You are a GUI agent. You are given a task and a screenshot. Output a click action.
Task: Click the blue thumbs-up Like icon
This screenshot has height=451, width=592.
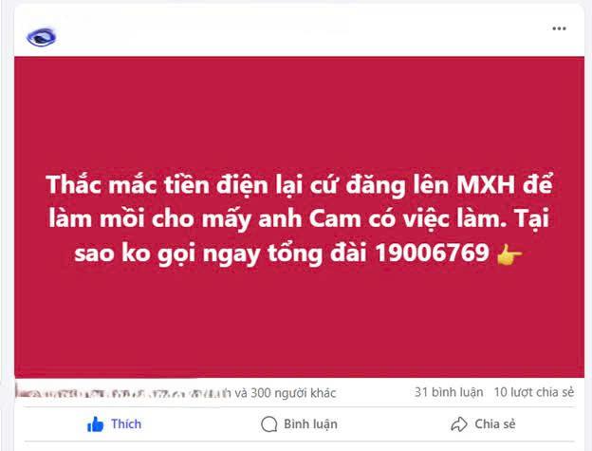tap(95, 424)
